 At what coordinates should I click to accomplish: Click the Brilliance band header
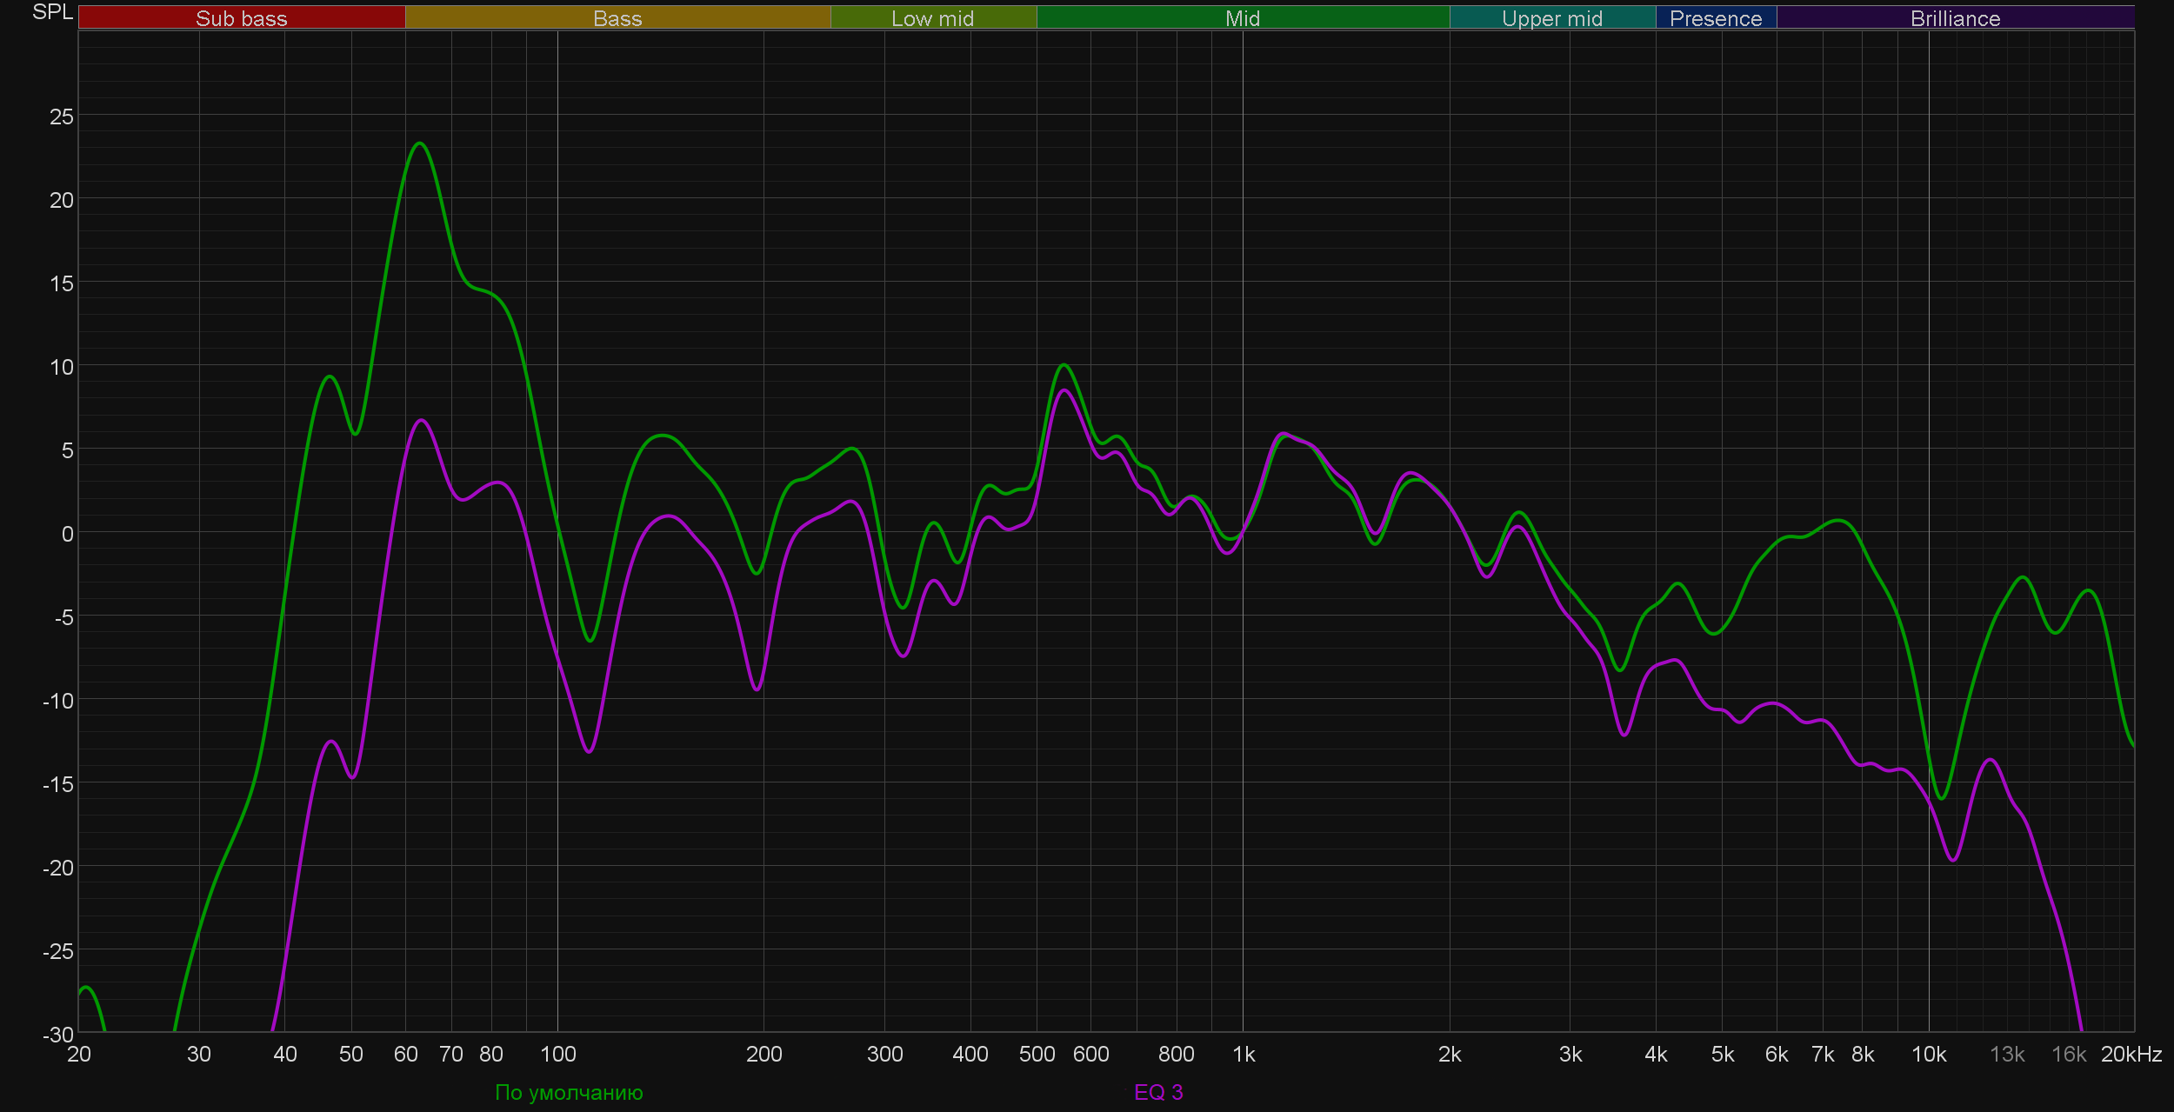coord(1955,18)
